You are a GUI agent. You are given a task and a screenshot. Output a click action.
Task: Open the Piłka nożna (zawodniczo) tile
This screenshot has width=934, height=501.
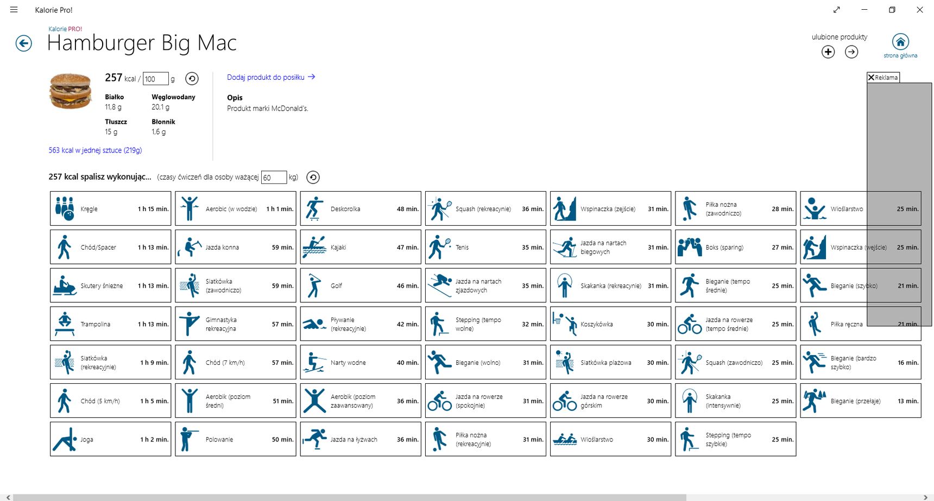point(736,208)
